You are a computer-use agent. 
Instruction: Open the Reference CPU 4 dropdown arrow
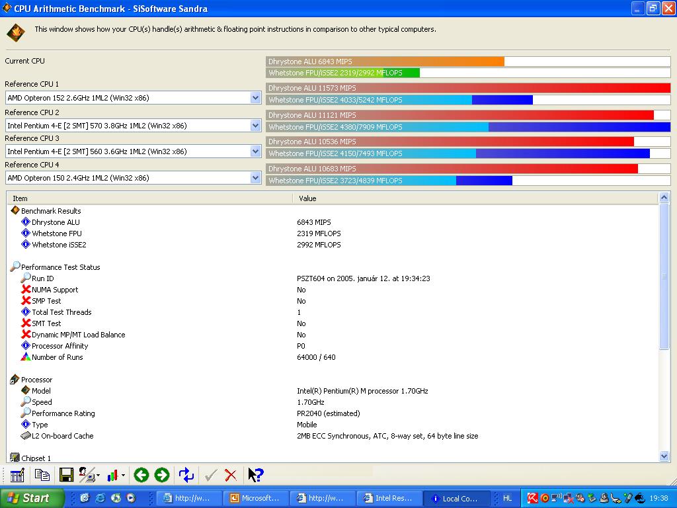click(x=256, y=177)
